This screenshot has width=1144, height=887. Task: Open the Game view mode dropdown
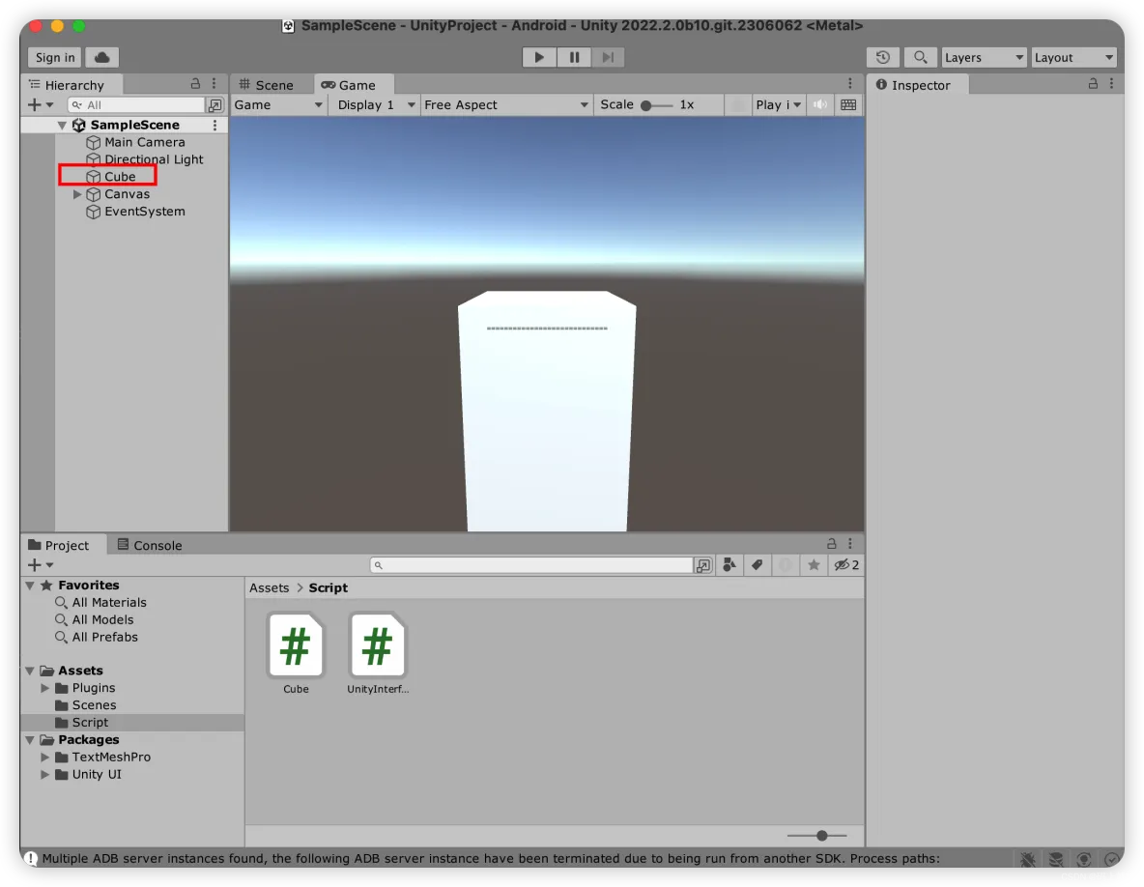coord(278,104)
